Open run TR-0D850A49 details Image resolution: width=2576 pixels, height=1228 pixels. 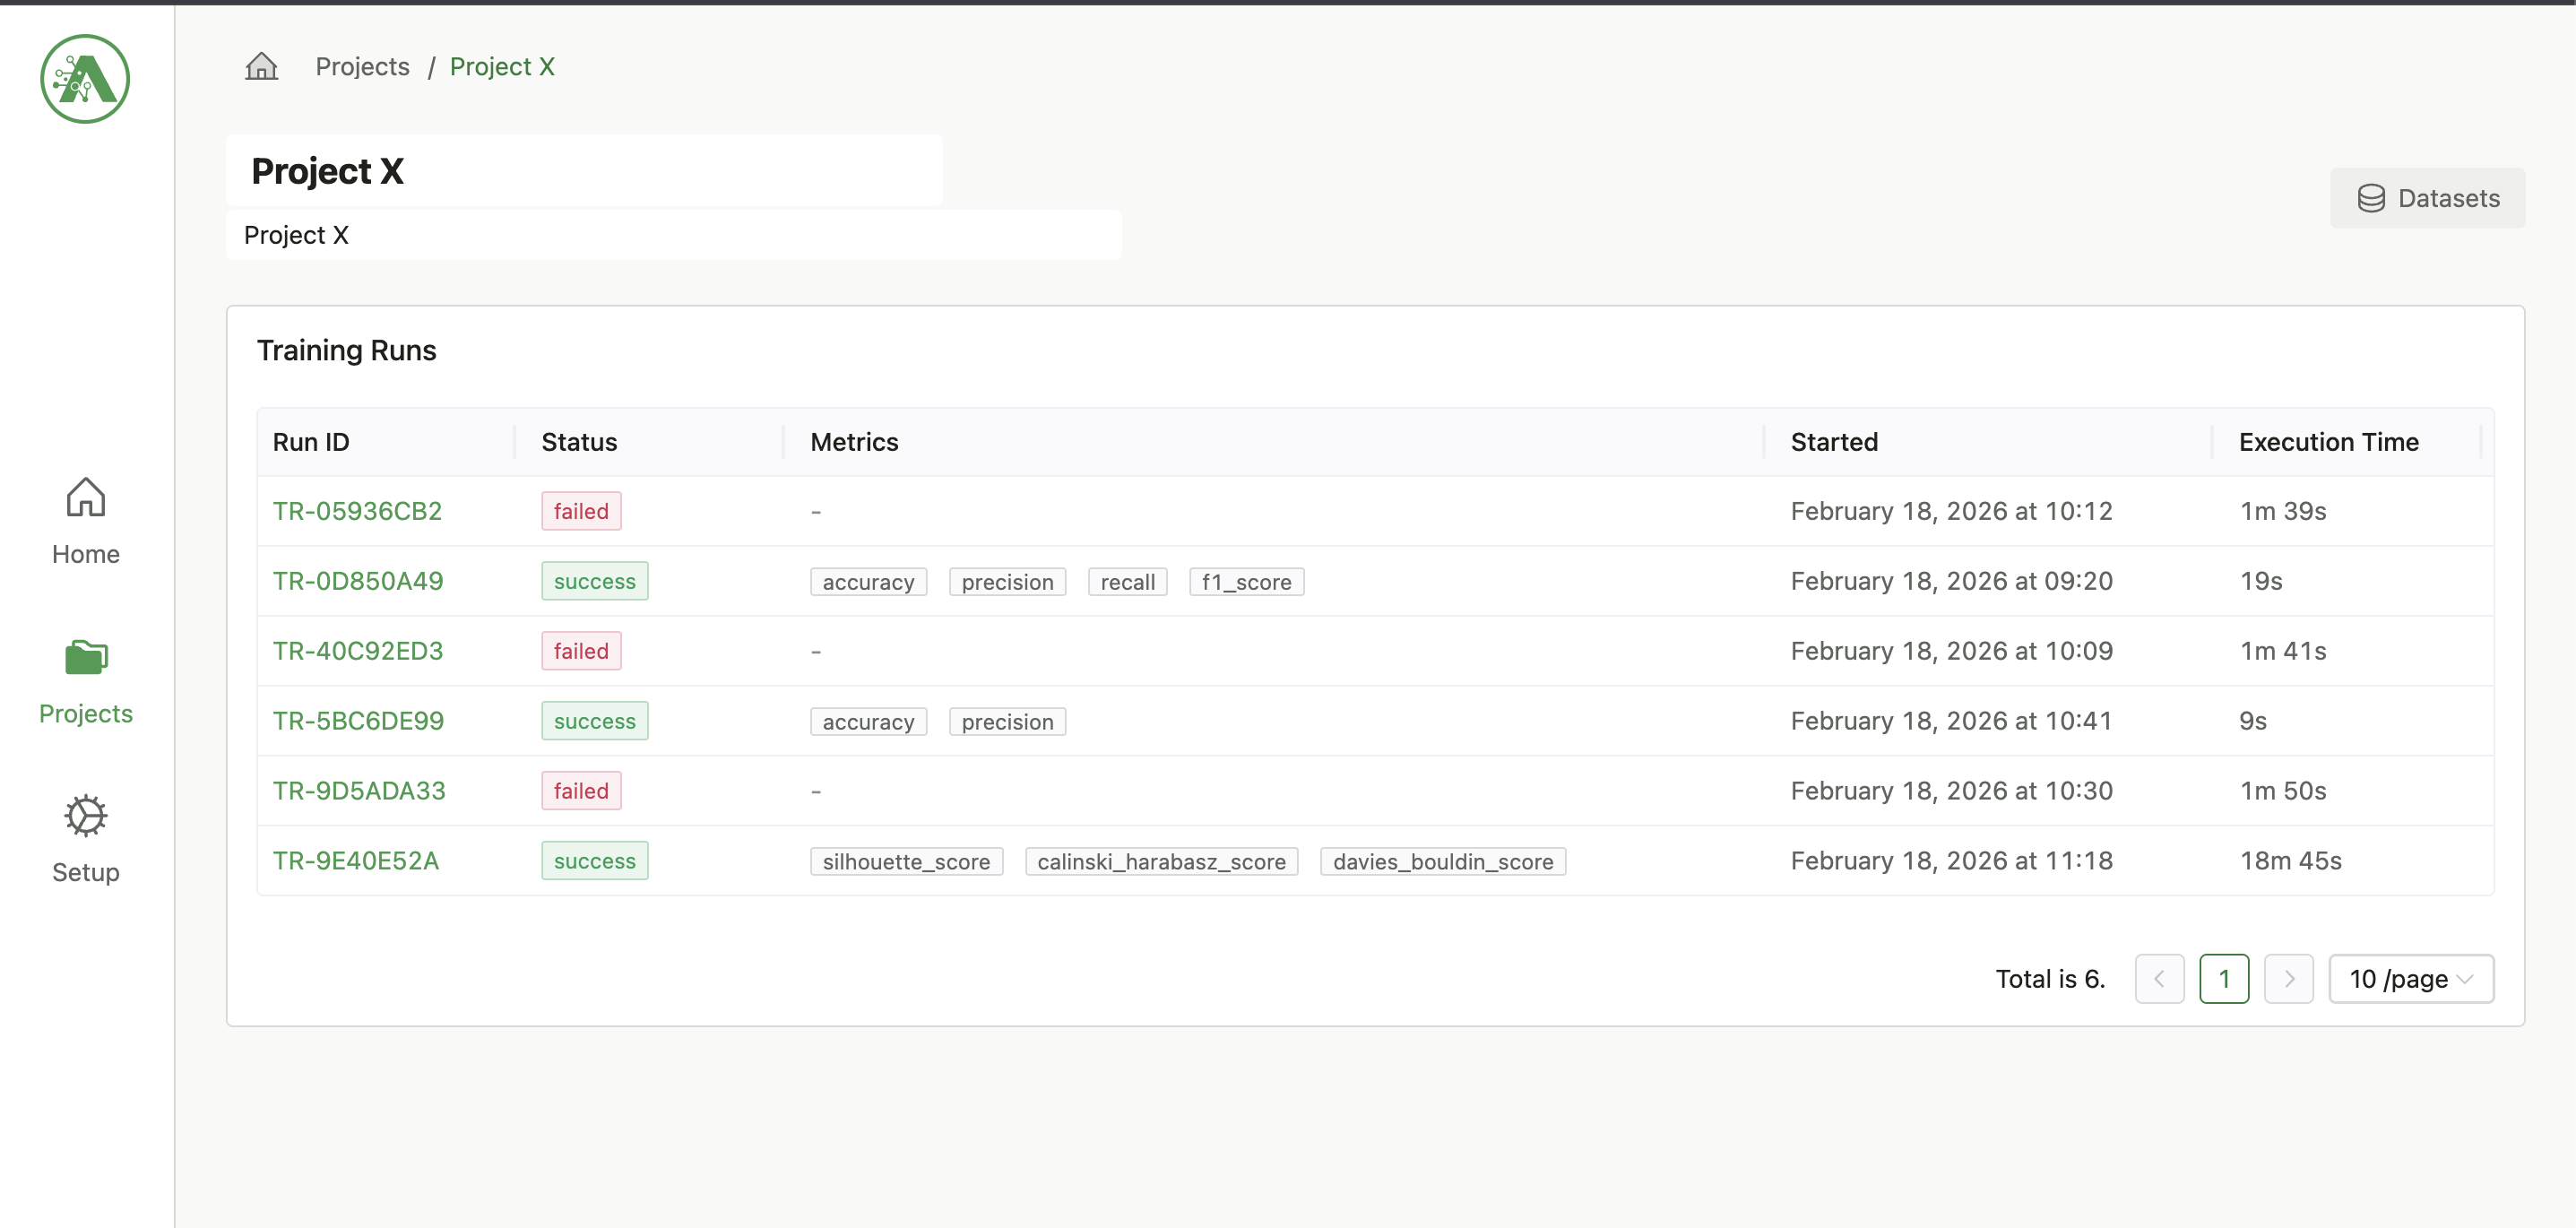click(358, 581)
